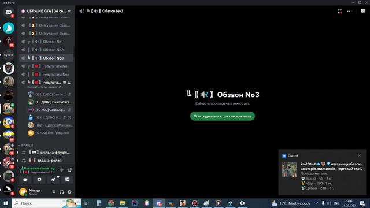Open Windows notification center icon
Image resolution: width=370 pixels, height=208 pixels.
(x=363, y=203)
